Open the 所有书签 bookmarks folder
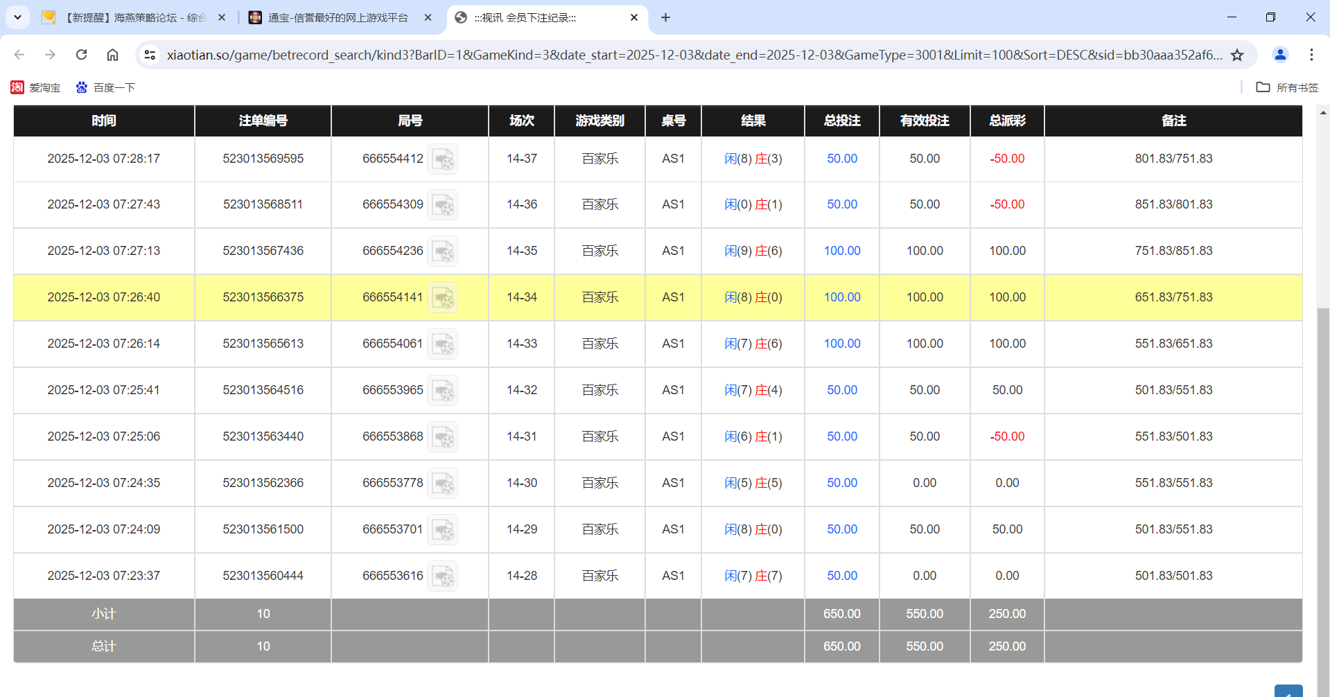This screenshot has width=1330, height=697. [1287, 87]
